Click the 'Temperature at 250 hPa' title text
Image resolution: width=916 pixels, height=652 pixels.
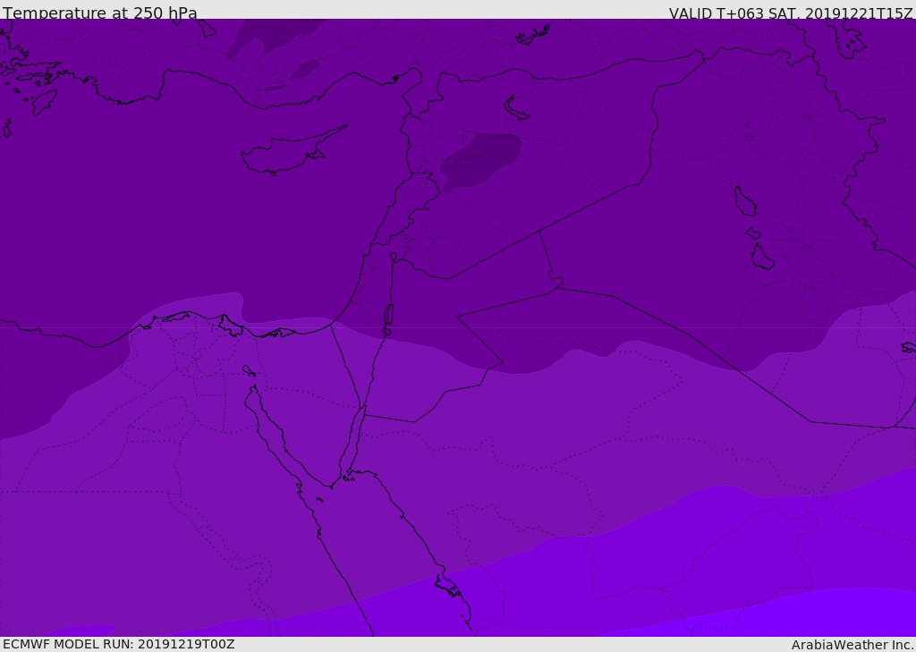coord(100,13)
